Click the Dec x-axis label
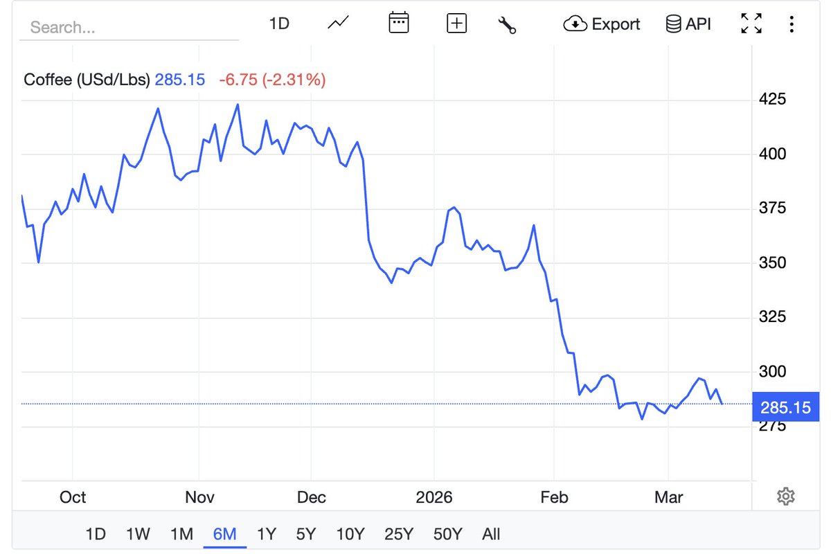Screen dimensions: 831x554 coord(311,497)
